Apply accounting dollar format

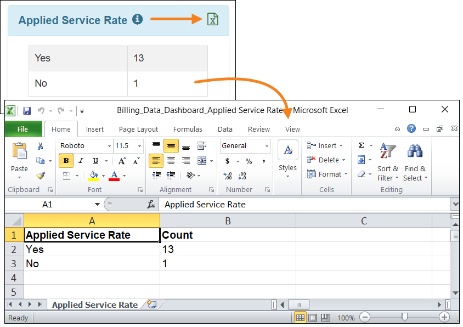[227, 161]
